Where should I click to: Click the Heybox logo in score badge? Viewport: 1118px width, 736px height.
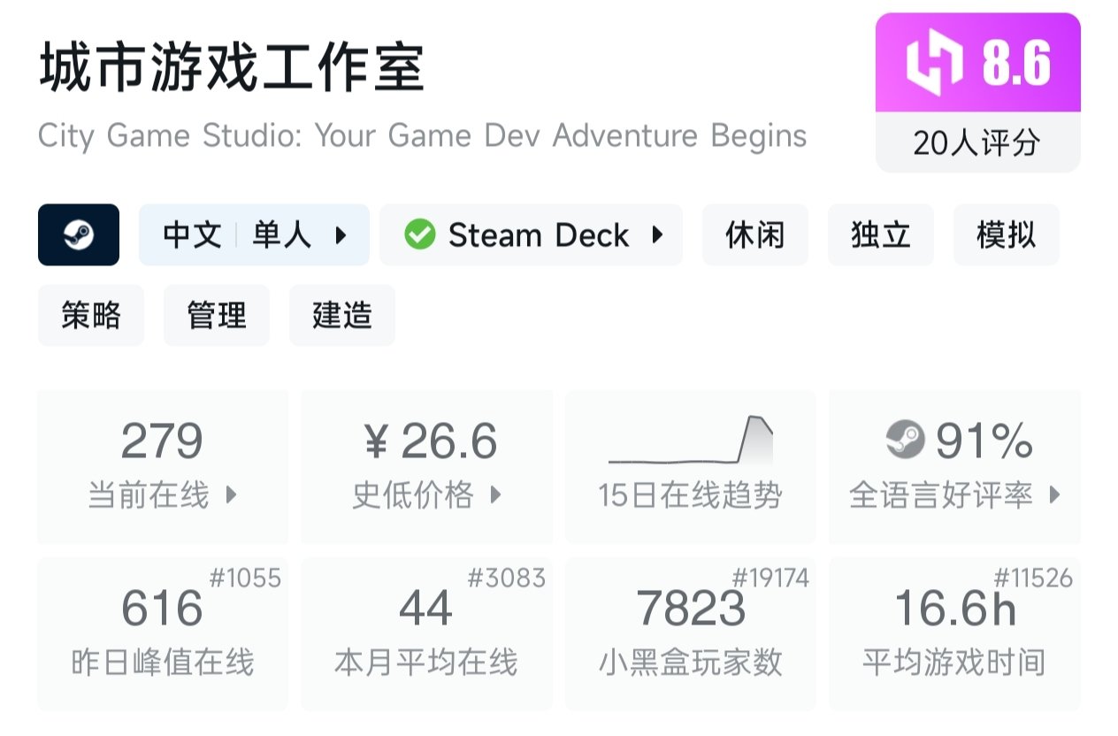tap(934, 63)
